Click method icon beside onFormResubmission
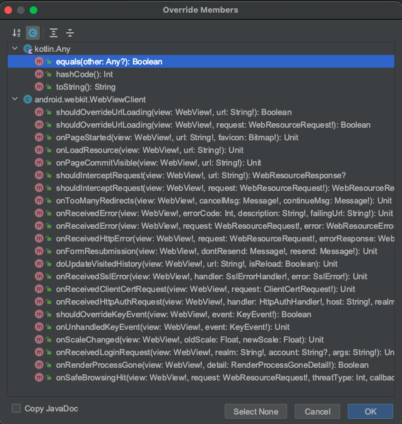 pos(39,251)
